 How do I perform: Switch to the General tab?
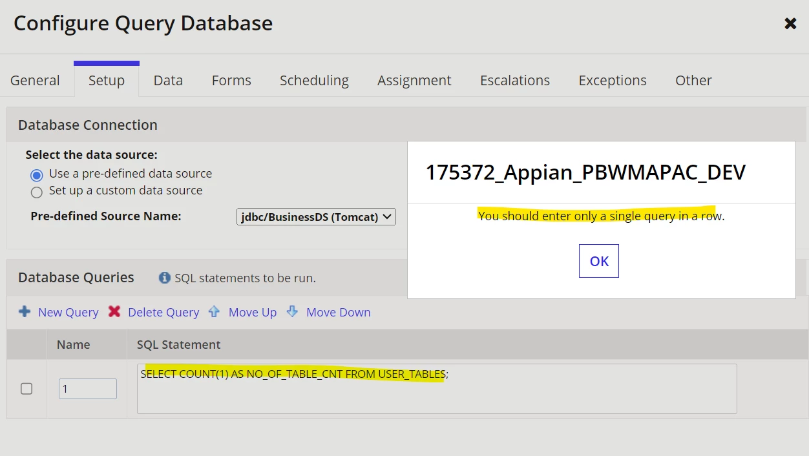35,80
